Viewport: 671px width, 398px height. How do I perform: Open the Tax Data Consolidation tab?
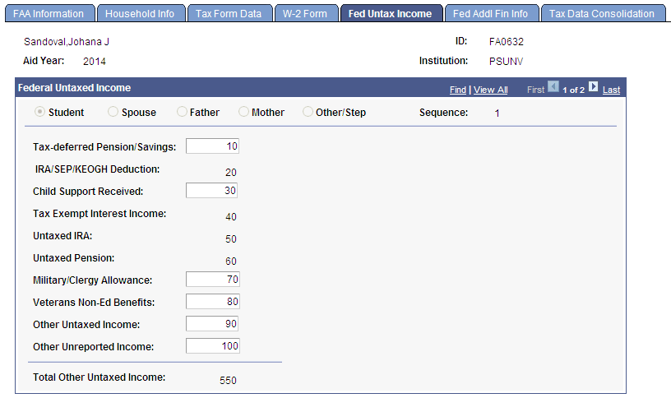click(602, 14)
